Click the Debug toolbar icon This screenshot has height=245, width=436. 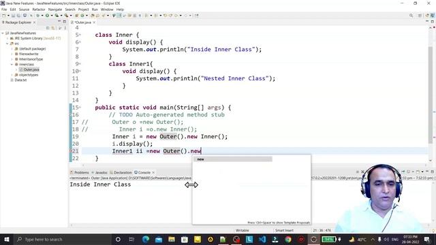pyautogui.click(x=38, y=16)
